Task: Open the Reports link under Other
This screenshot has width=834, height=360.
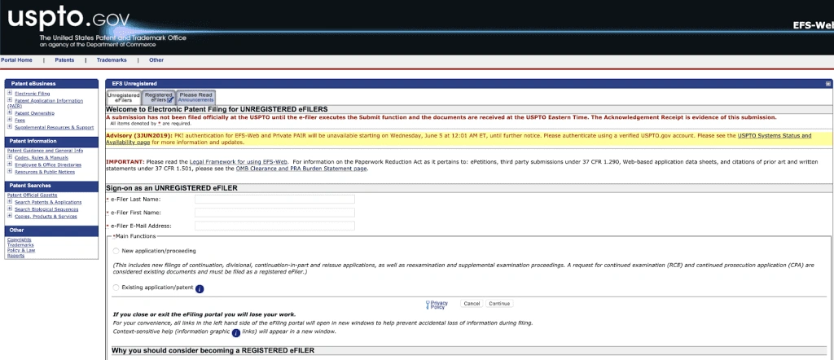Action: point(16,256)
